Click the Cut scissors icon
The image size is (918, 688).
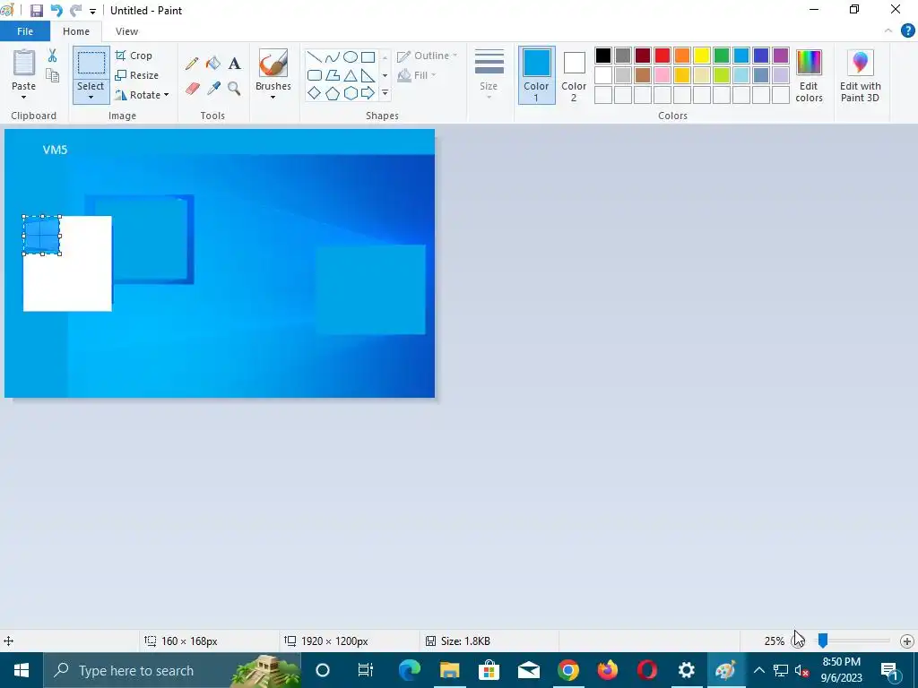pos(52,56)
